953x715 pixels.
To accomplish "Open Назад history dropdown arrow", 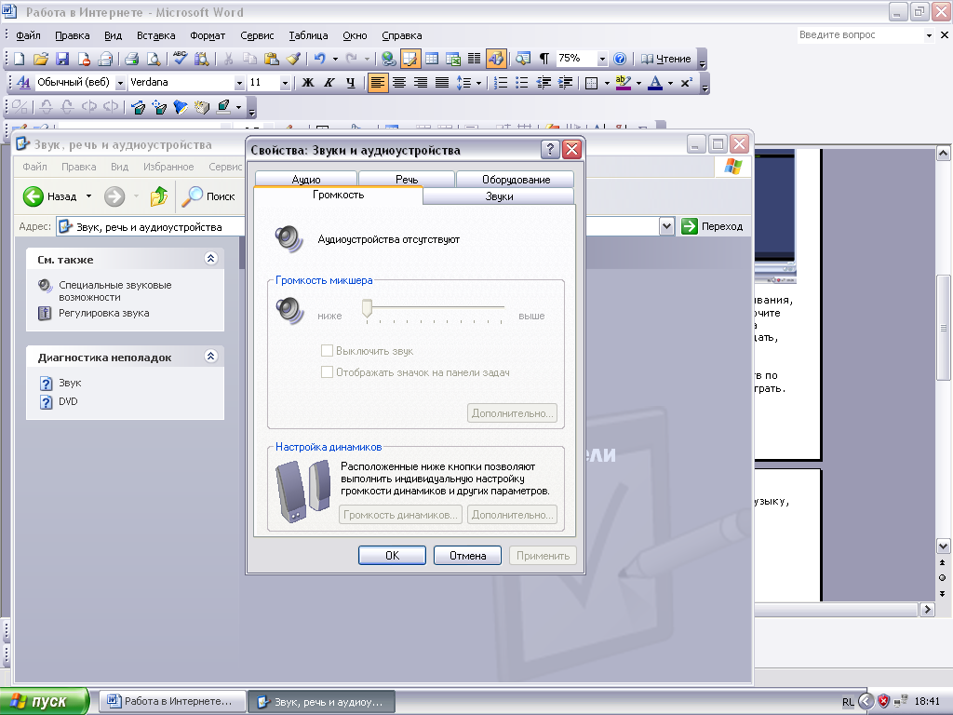I will click(88, 196).
